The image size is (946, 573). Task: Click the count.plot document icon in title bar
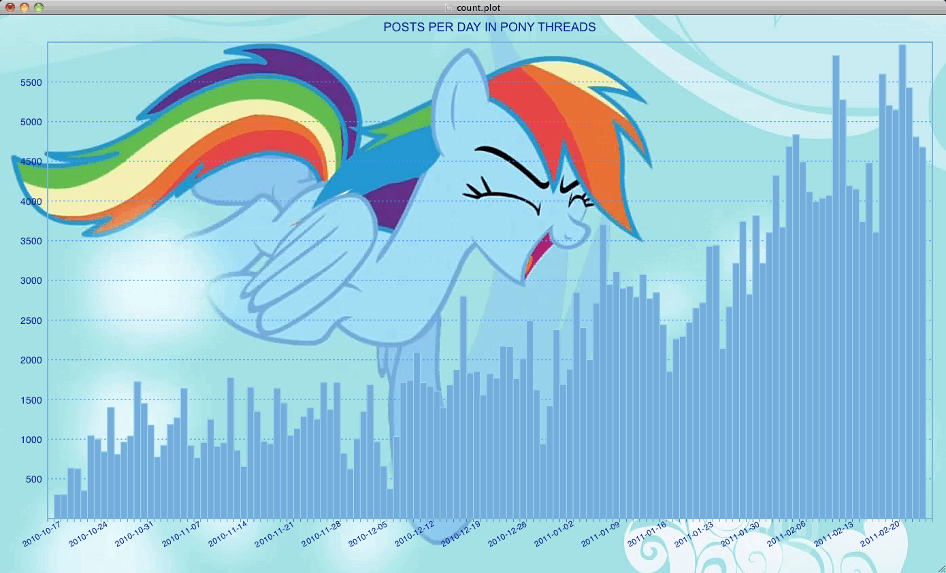(x=448, y=7)
